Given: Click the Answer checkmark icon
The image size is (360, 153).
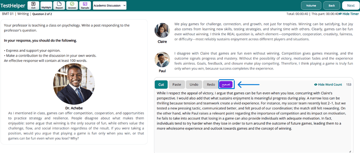Looking at the screenshot, I should [72, 6].
